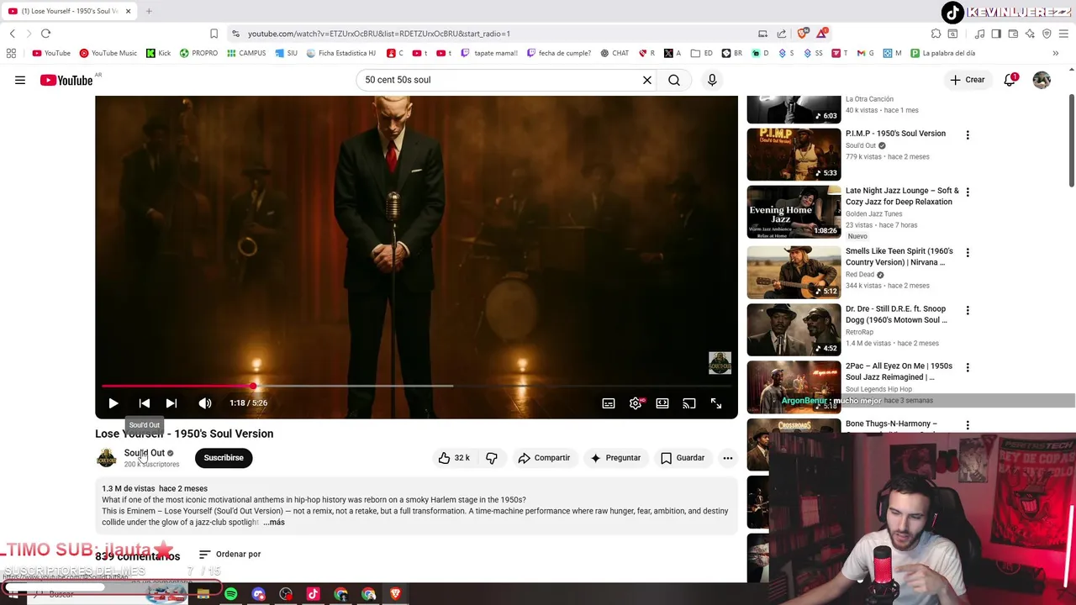Like the video with 32 k thumbs up
Viewport: 1076px width, 605px height.
[x=453, y=458]
